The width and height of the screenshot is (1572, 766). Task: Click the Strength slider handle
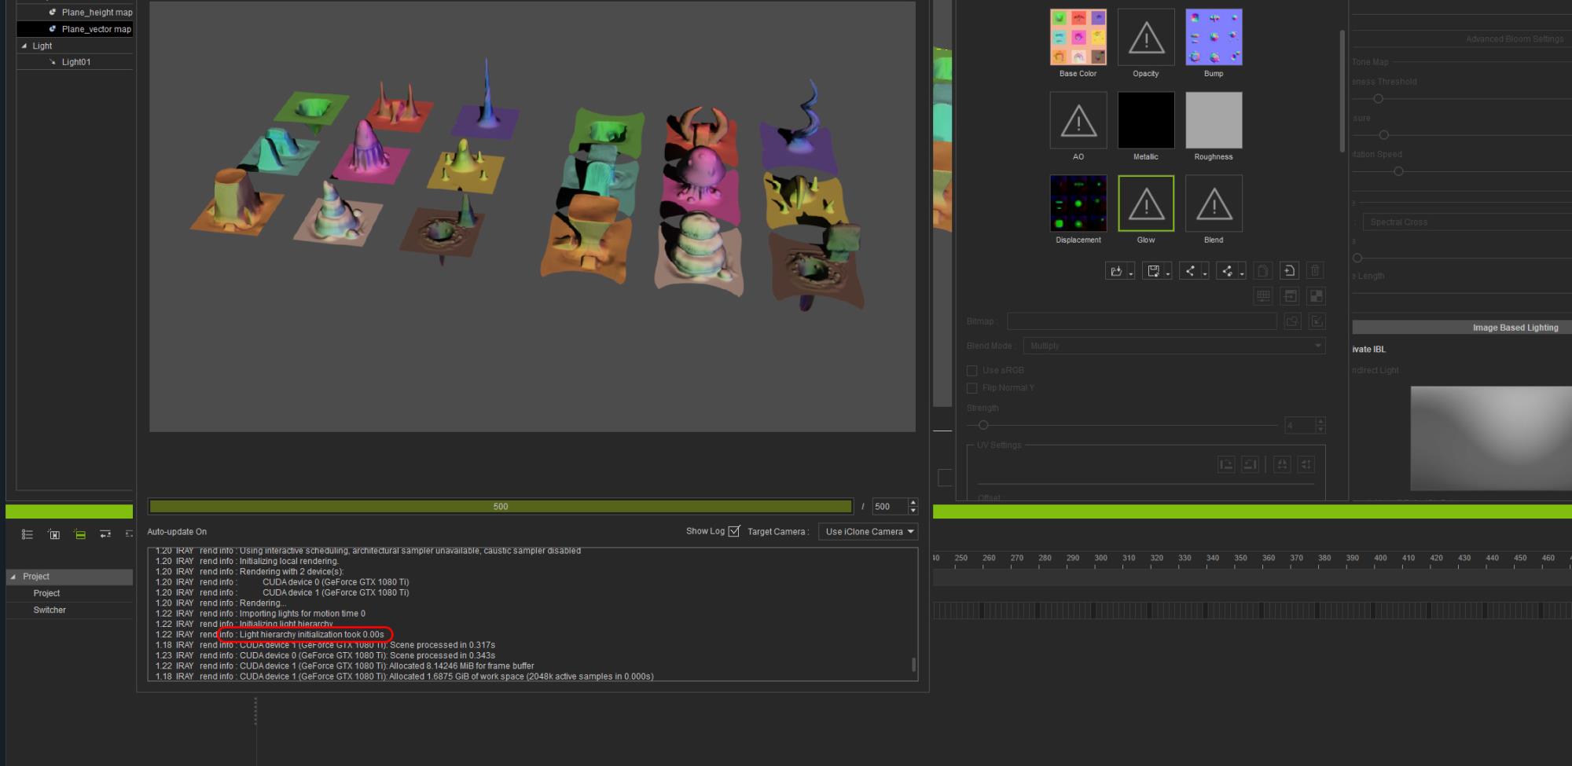click(982, 425)
